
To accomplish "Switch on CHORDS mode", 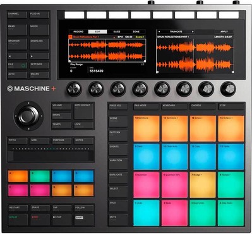I will click(203, 107).
